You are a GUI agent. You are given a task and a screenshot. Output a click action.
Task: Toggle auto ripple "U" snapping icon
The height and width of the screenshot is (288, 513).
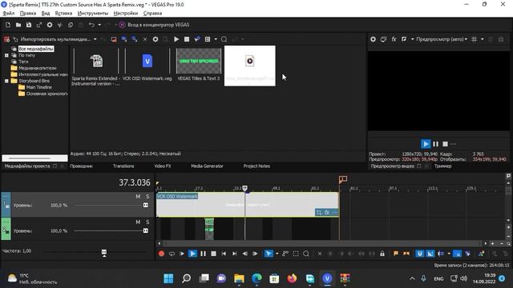419,254
